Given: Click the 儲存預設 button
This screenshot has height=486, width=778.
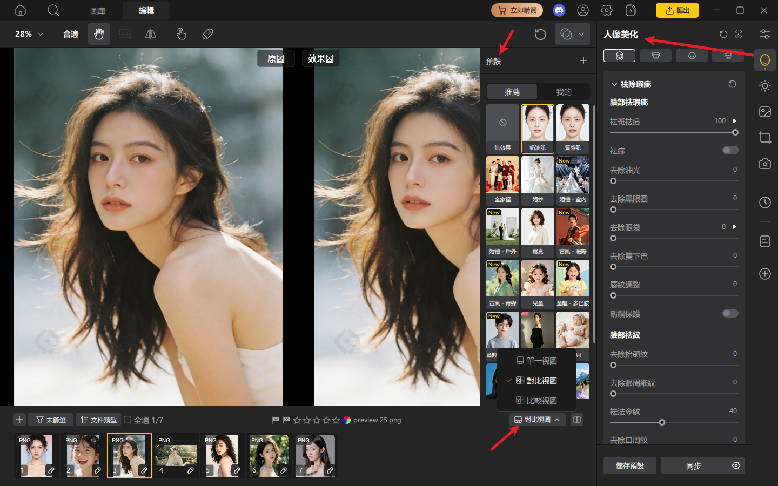Looking at the screenshot, I should (630, 465).
